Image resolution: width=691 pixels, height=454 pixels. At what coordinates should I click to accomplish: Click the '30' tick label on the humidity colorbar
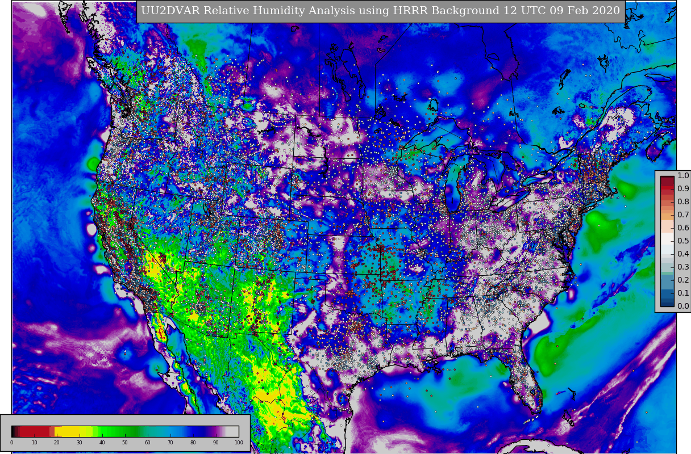click(80, 443)
